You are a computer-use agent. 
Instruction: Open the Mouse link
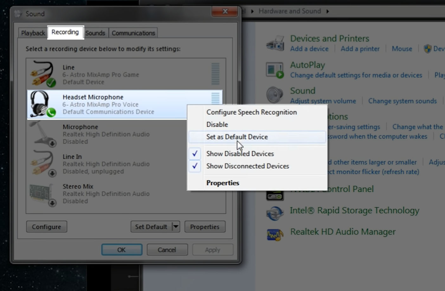[x=402, y=49]
